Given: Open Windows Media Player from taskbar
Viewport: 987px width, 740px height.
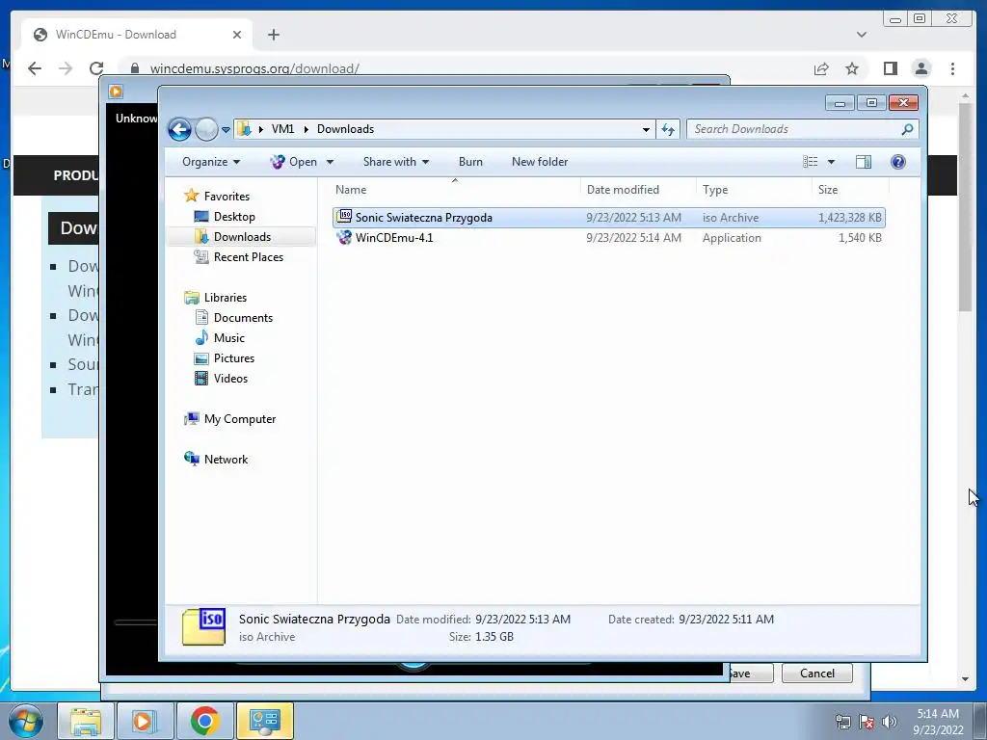Looking at the screenshot, I should click(x=145, y=721).
